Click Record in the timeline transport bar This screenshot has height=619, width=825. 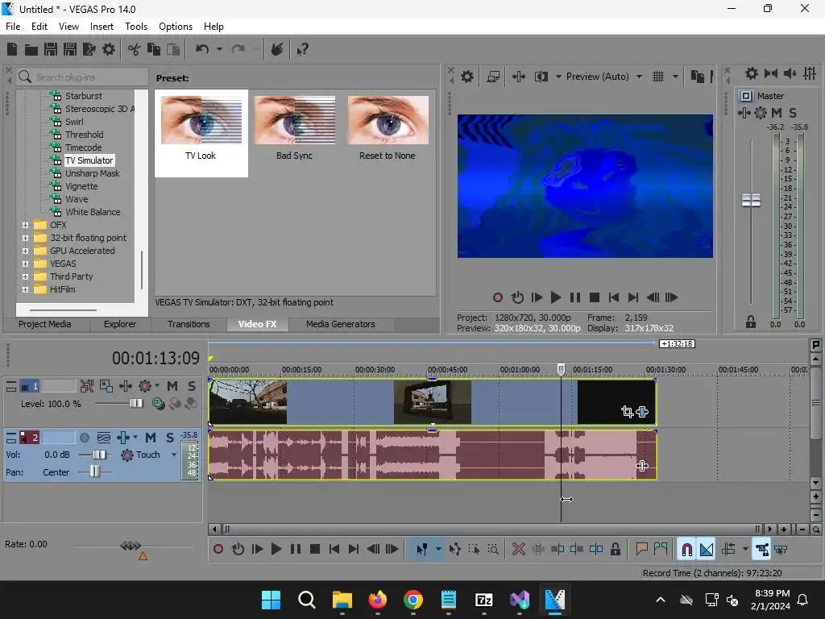tap(218, 550)
